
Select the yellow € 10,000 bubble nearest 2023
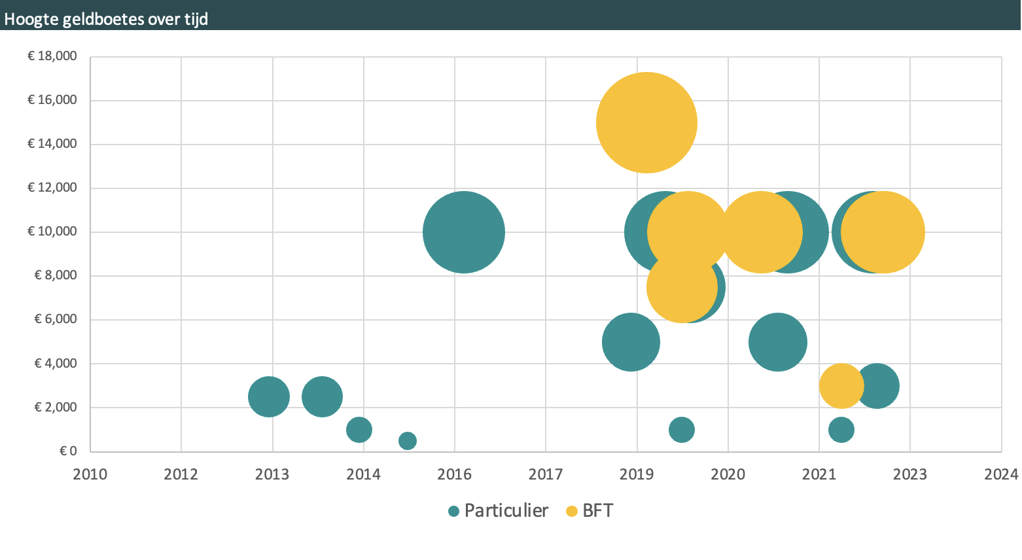tap(883, 232)
